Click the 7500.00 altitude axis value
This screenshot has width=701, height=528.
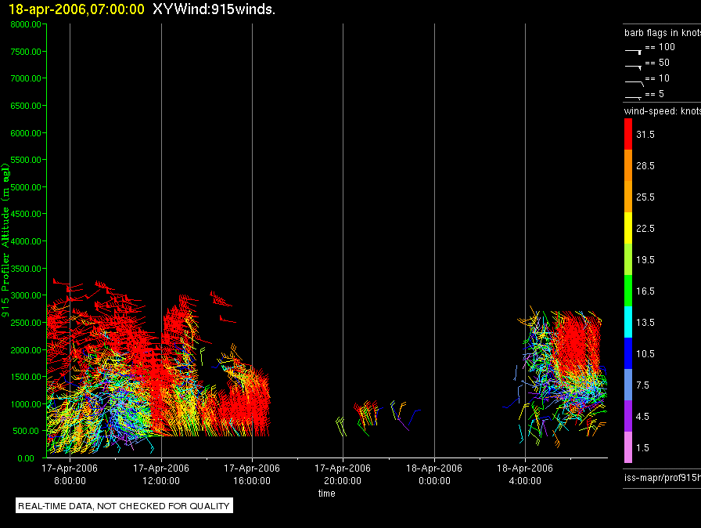(x=26, y=52)
